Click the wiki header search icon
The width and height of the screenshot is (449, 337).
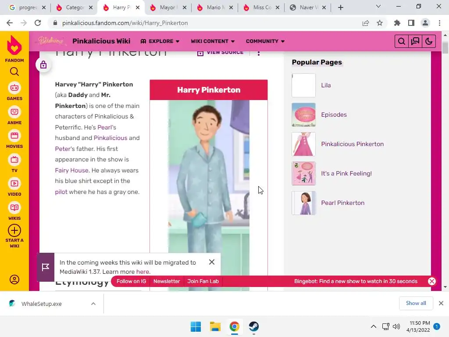tap(402, 41)
